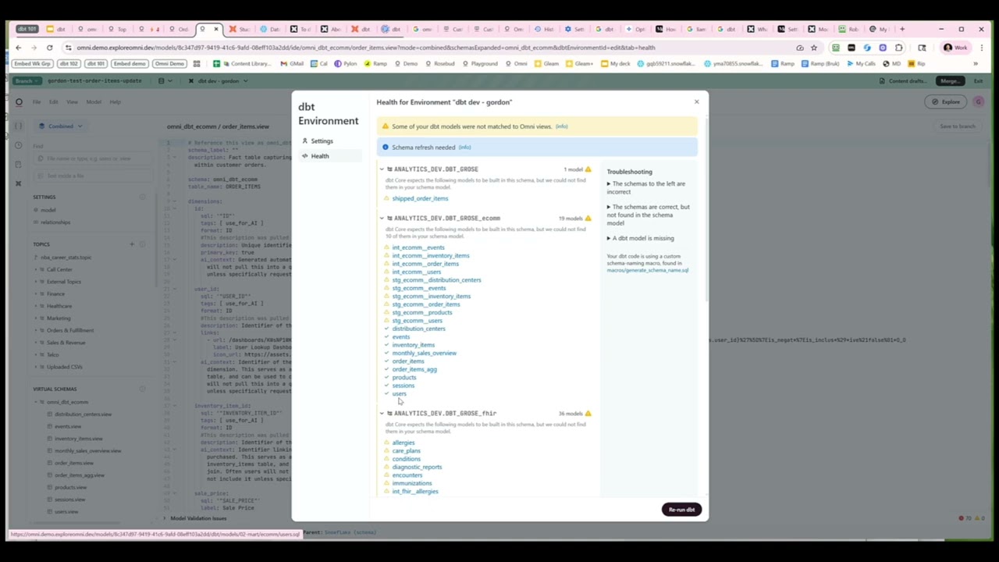Screen dimensions: 999x562
Task: Open nba_career_stats.topic in the TOPICS list
Action: coord(66,257)
